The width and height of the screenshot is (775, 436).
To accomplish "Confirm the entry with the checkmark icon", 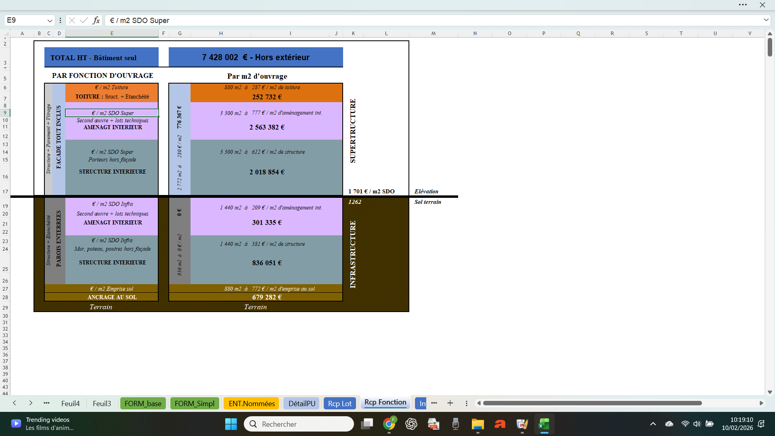I will coord(84,20).
